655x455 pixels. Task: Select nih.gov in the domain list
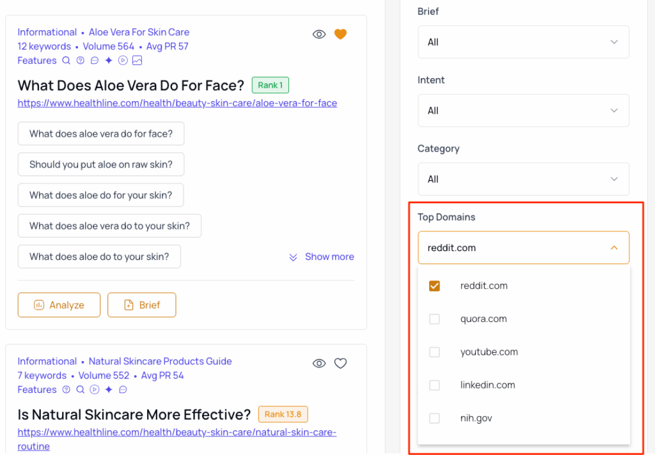434,419
